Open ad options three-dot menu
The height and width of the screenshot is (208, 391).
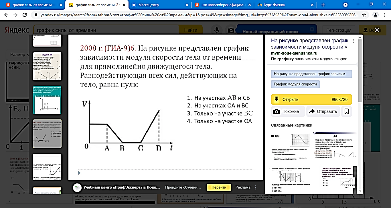click(256, 187)
